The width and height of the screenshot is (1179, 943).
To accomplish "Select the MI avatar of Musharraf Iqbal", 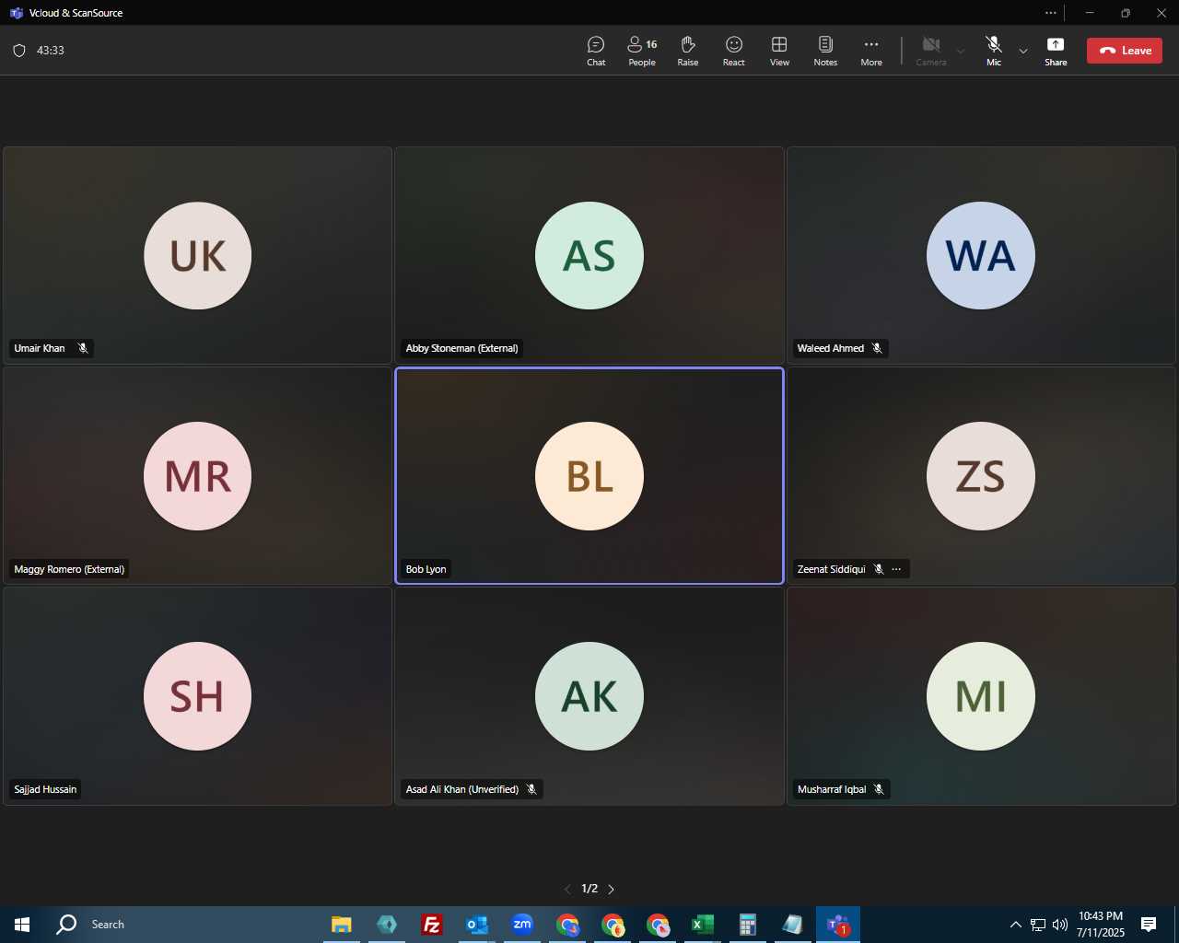I will [x=981, y=696].
